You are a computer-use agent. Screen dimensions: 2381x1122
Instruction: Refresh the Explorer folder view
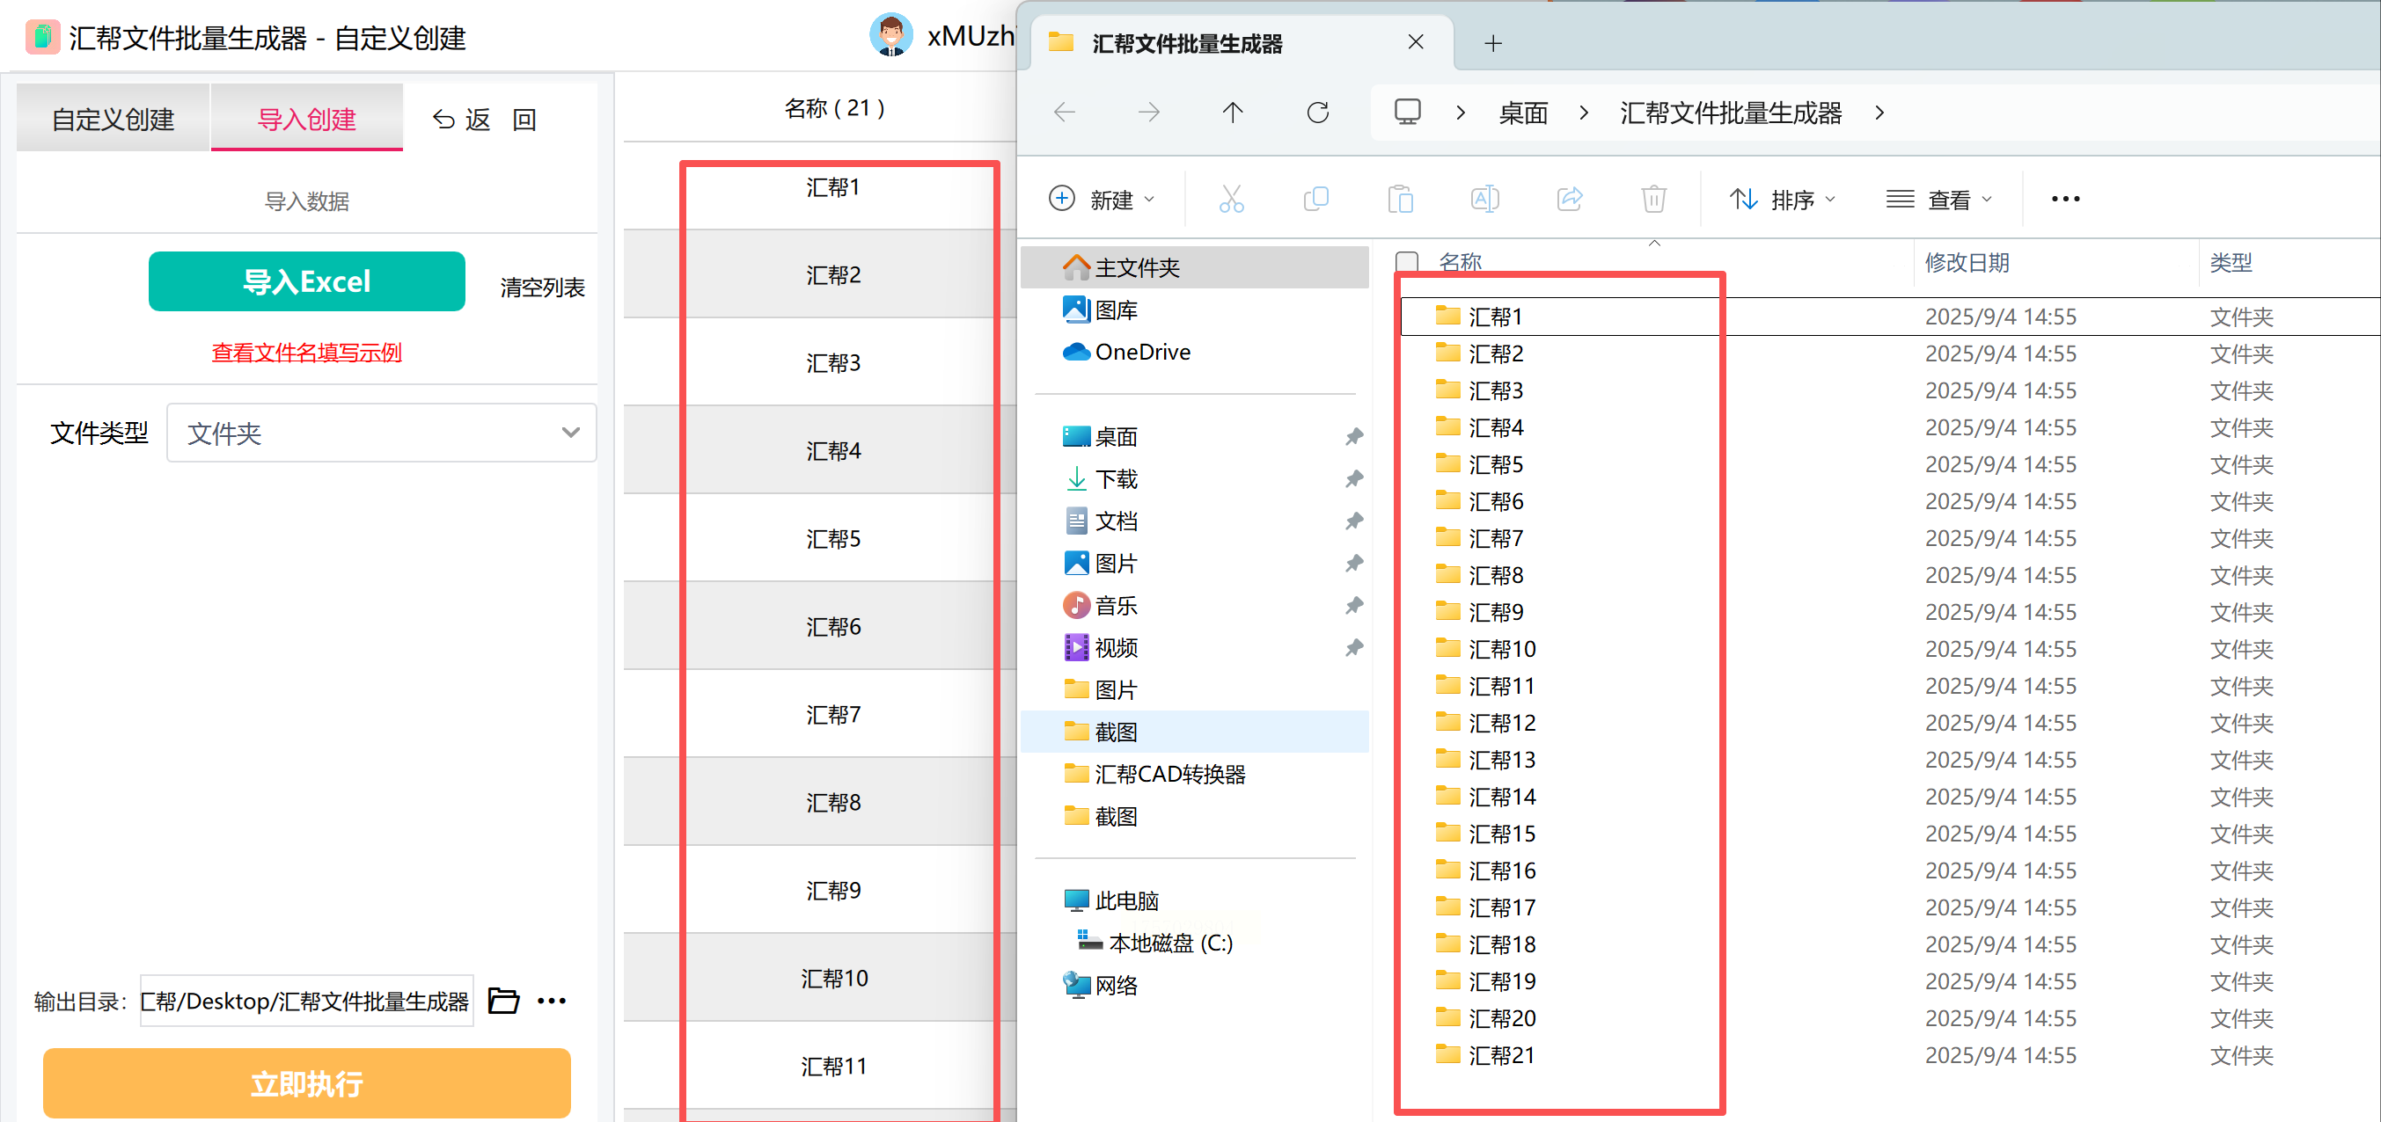[x=1318, y=113]
